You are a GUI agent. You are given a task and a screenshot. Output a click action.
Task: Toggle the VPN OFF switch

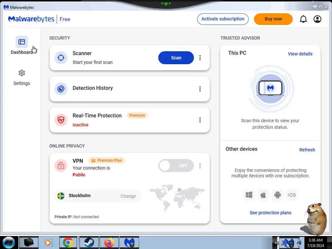click(176, 166)
